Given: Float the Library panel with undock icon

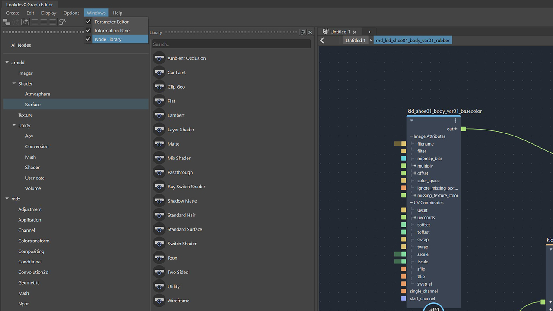Looking at the screenshot, I should point(303,32).
